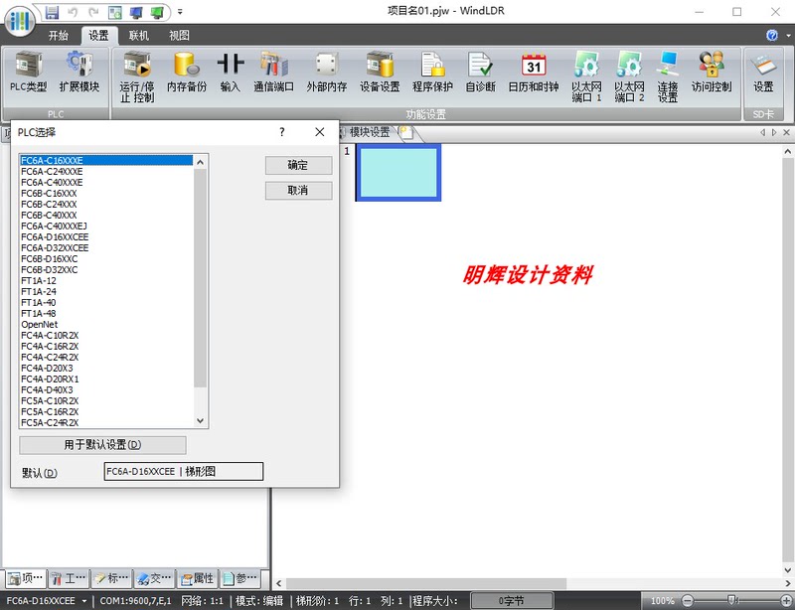This screenshot has width=795, height=610.
Task: Click the Undo arrow in quick toolbar
Action: click(x=73, y=12)
